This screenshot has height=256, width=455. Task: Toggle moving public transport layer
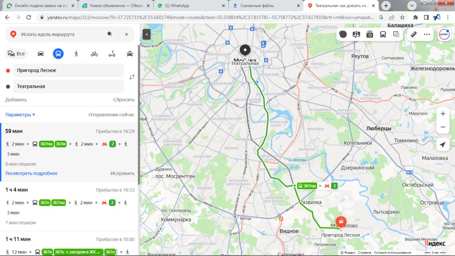tap(383, 34)
